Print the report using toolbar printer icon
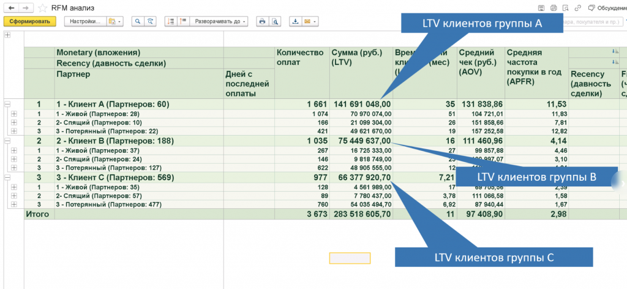Screen dimensions: 627x289 point(262,21)
